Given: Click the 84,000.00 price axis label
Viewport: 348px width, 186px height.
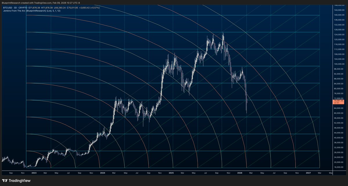Looking at the screenshot, I should [338, 84].
